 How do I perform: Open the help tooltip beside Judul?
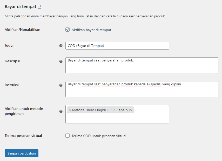click(61, 46)
